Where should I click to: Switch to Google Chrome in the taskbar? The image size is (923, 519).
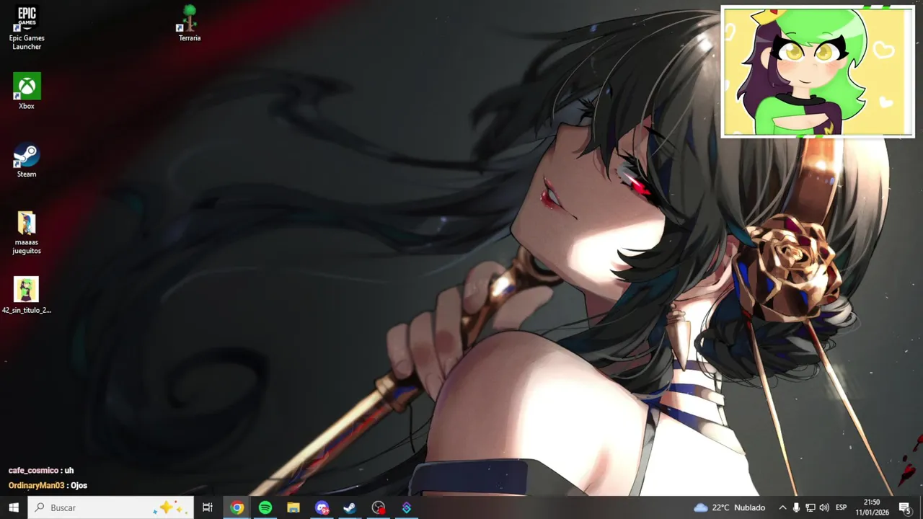237,507
